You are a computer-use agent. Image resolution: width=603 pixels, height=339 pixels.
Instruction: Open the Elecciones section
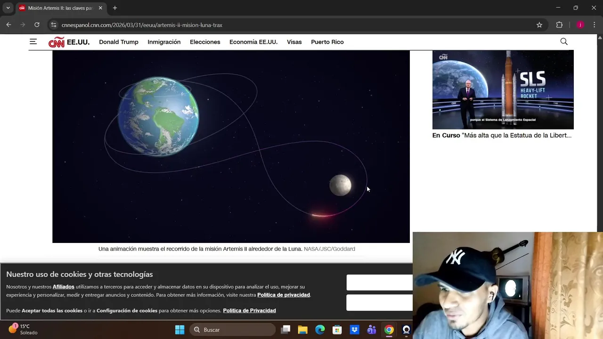205,42
